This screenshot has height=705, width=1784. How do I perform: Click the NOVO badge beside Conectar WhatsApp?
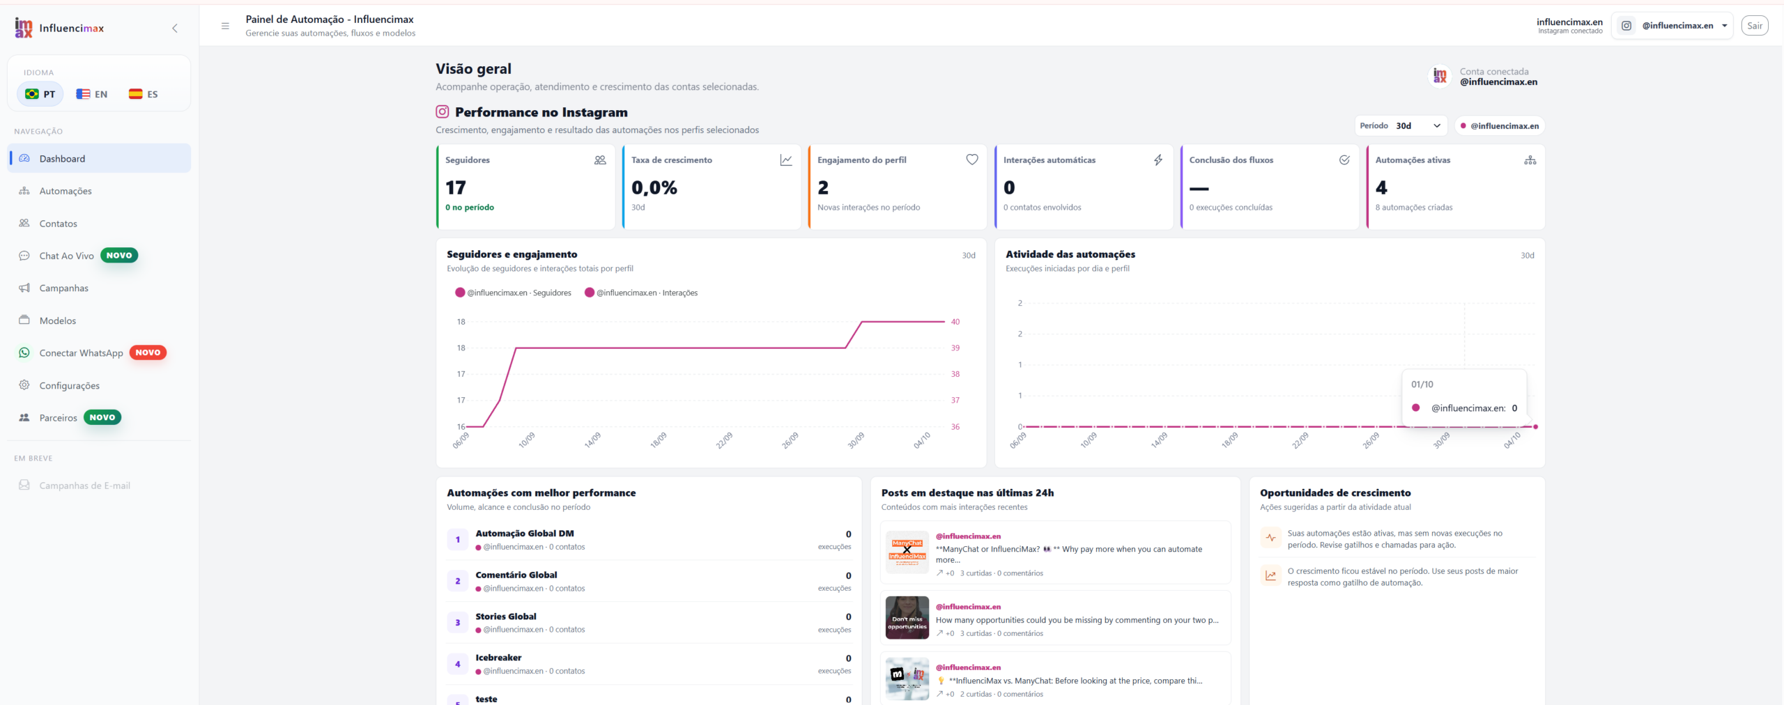pyautogui.click(x=148, y=352)
